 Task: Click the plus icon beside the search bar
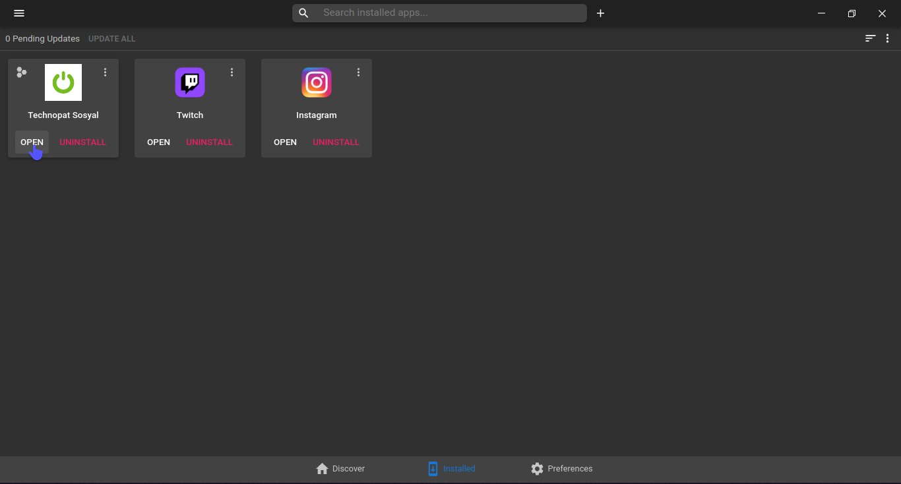(x=600, y=13)
